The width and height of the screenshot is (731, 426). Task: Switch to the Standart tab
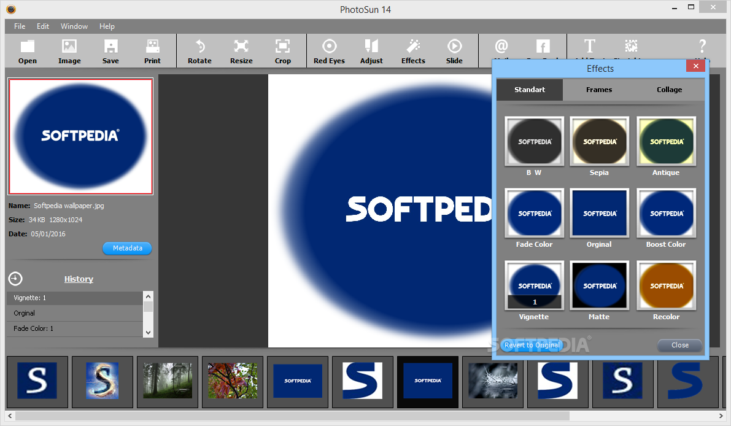click(530, 90)
